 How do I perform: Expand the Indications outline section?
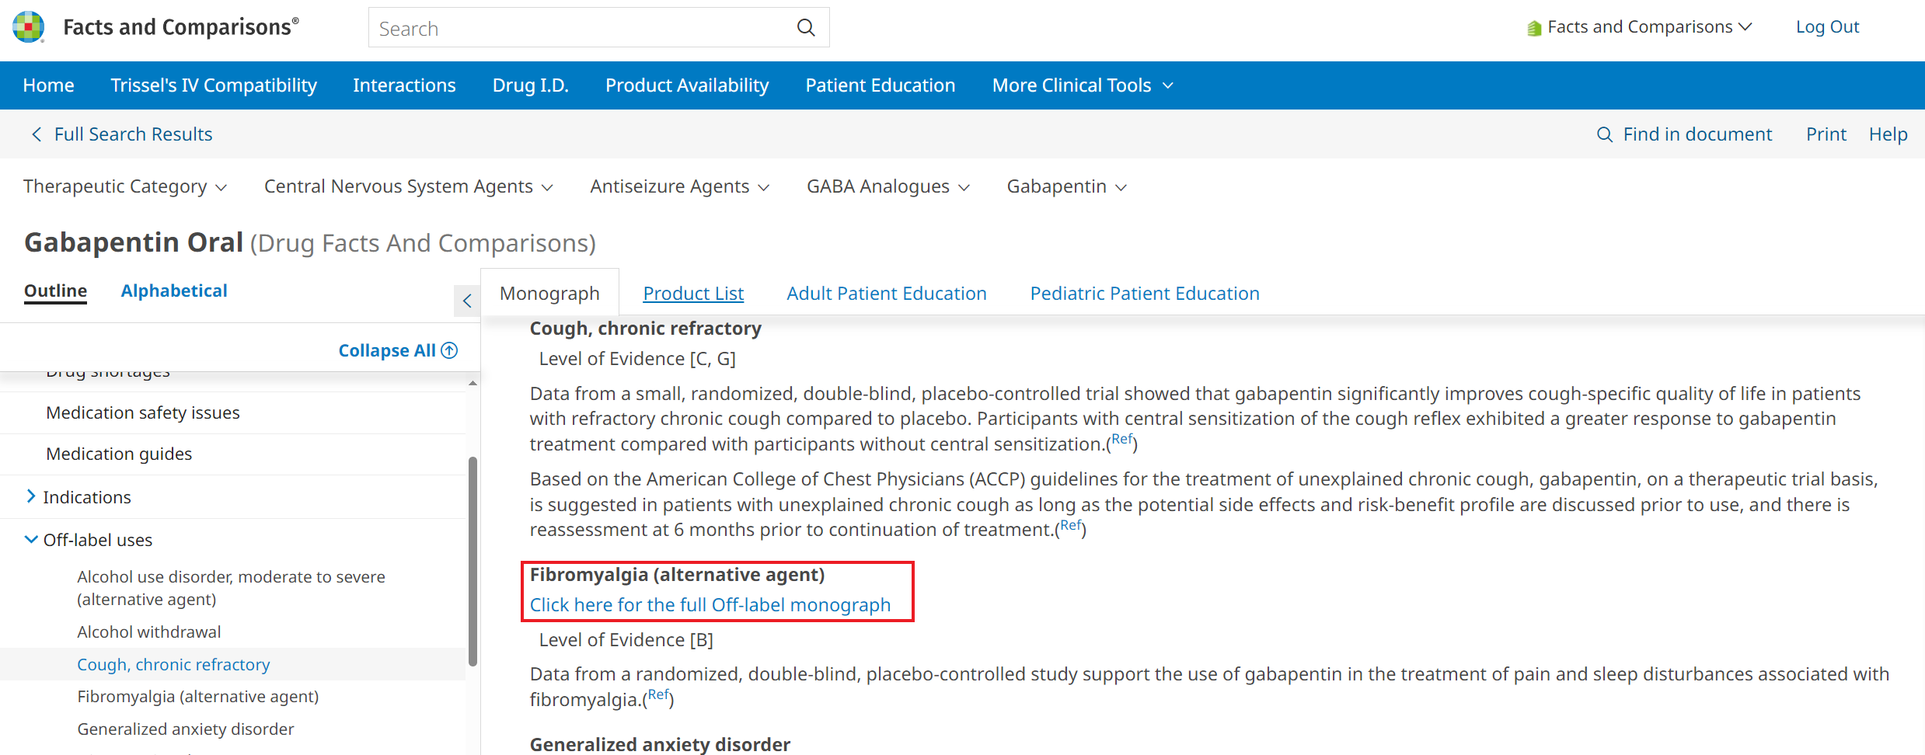31,496
